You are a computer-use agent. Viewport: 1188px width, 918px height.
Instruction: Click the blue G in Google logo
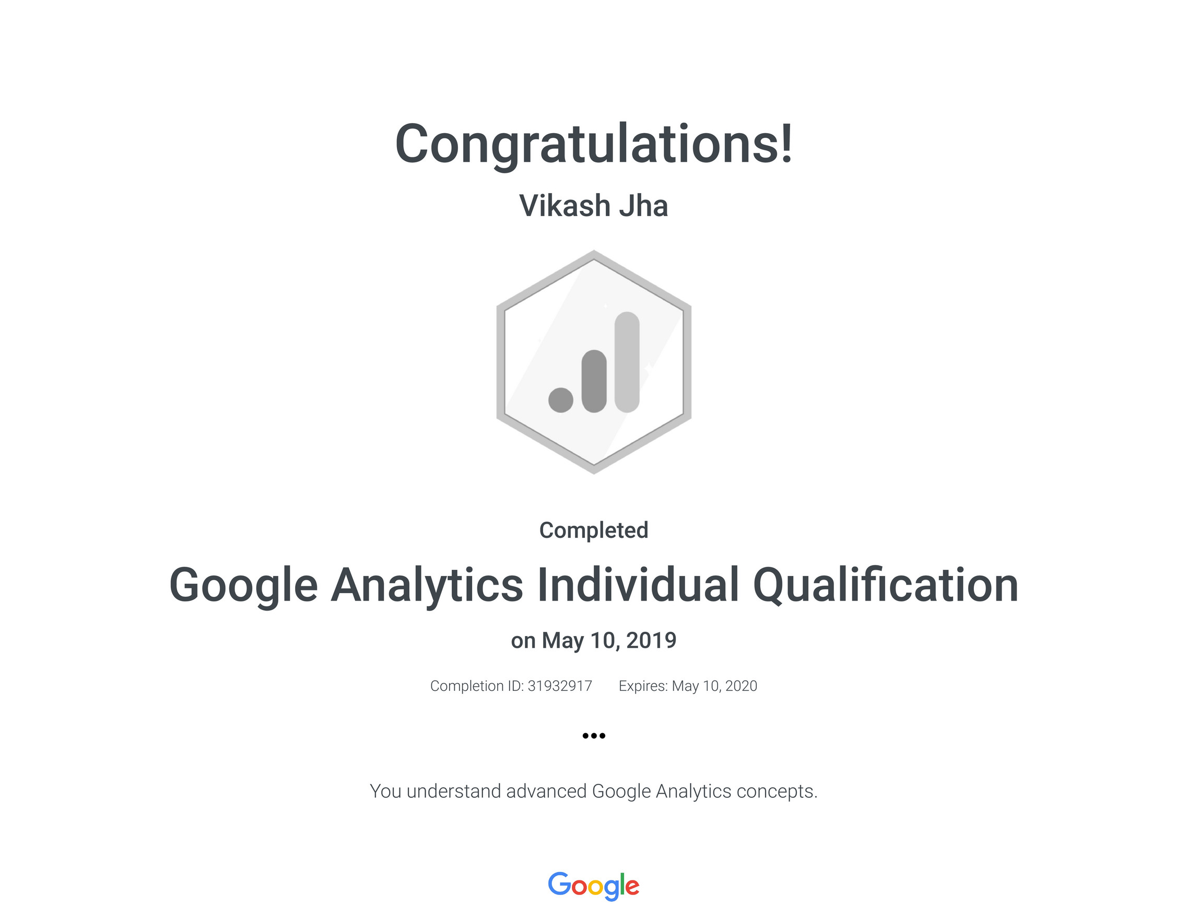point(559,884)
